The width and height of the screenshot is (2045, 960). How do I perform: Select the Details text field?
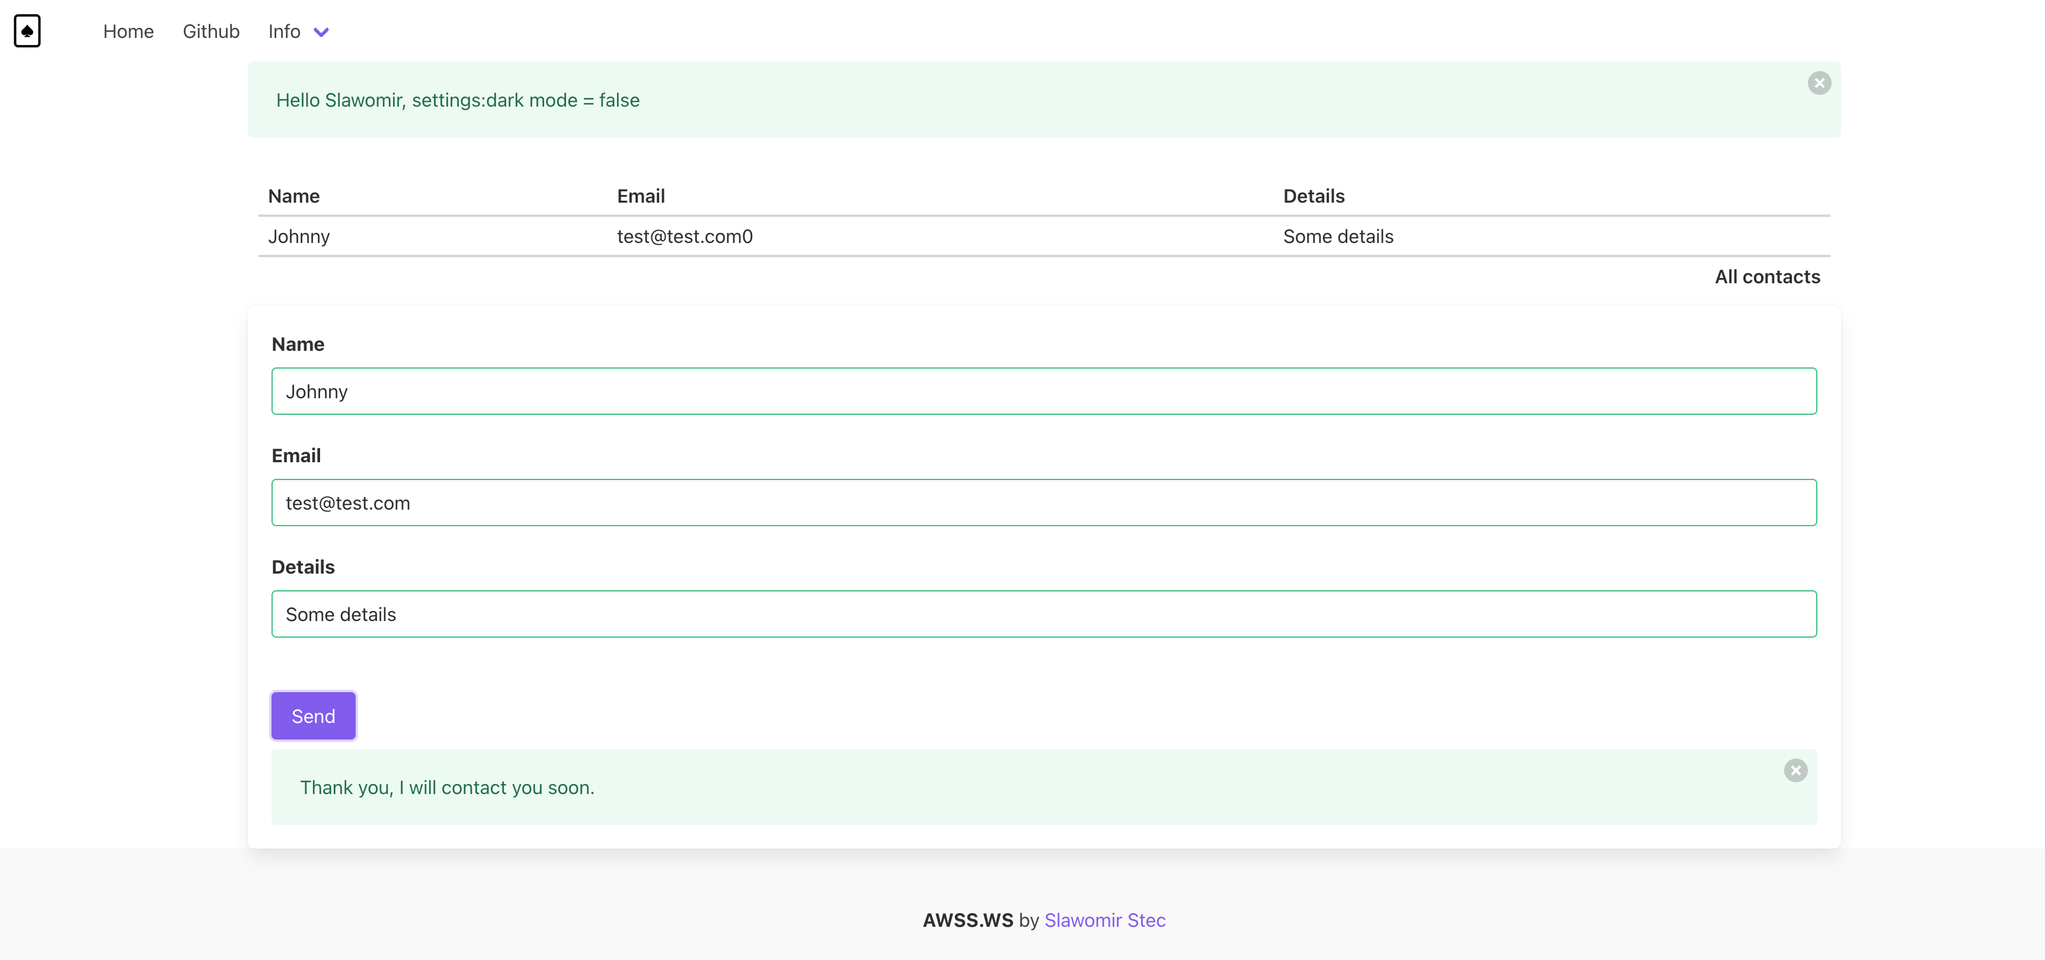(1043, 614)
